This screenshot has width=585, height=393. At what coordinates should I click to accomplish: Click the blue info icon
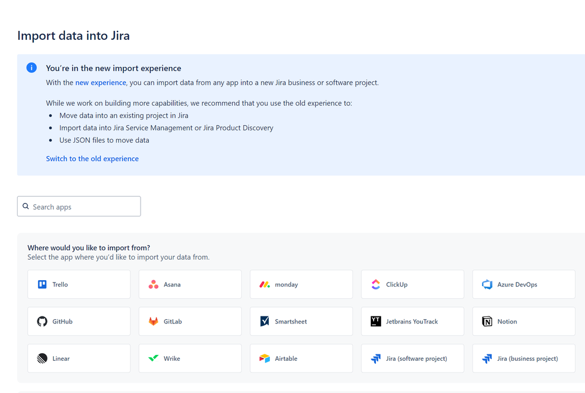click(32, 68)
